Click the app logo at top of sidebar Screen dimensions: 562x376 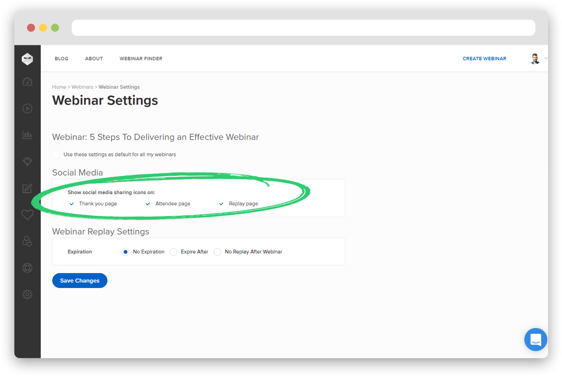coord(27,59)
